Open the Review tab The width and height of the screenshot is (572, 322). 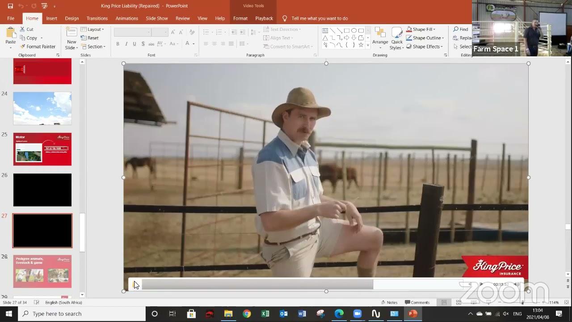[183, 18]
